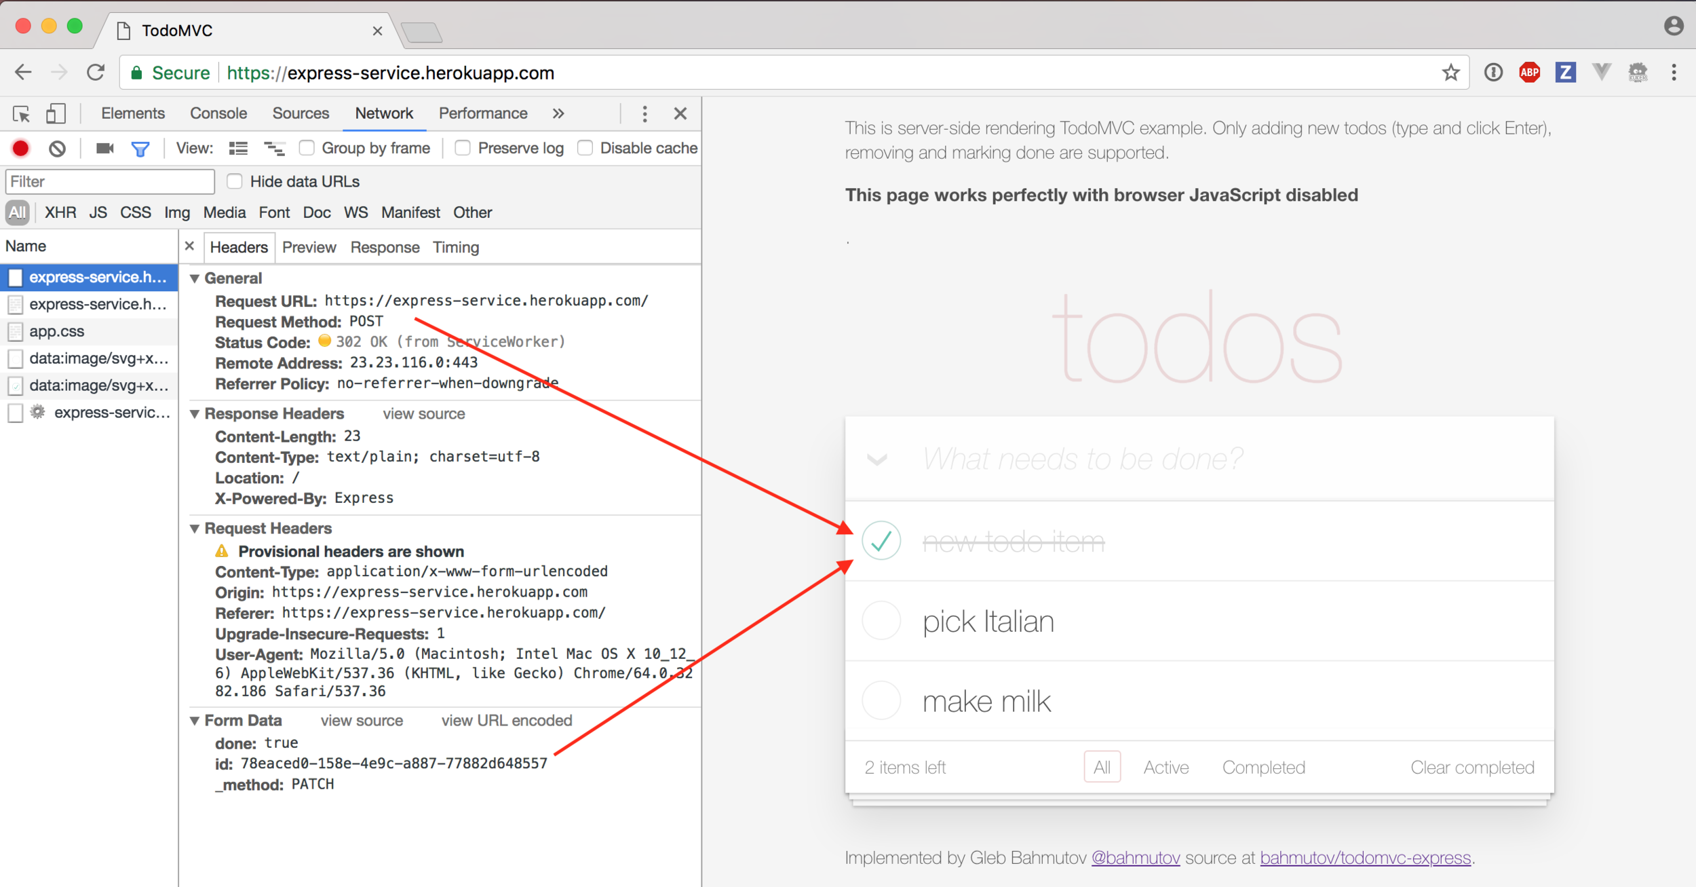Switch to the Console tab
This screenshot has height=887, width=1696.
[218, 113]
